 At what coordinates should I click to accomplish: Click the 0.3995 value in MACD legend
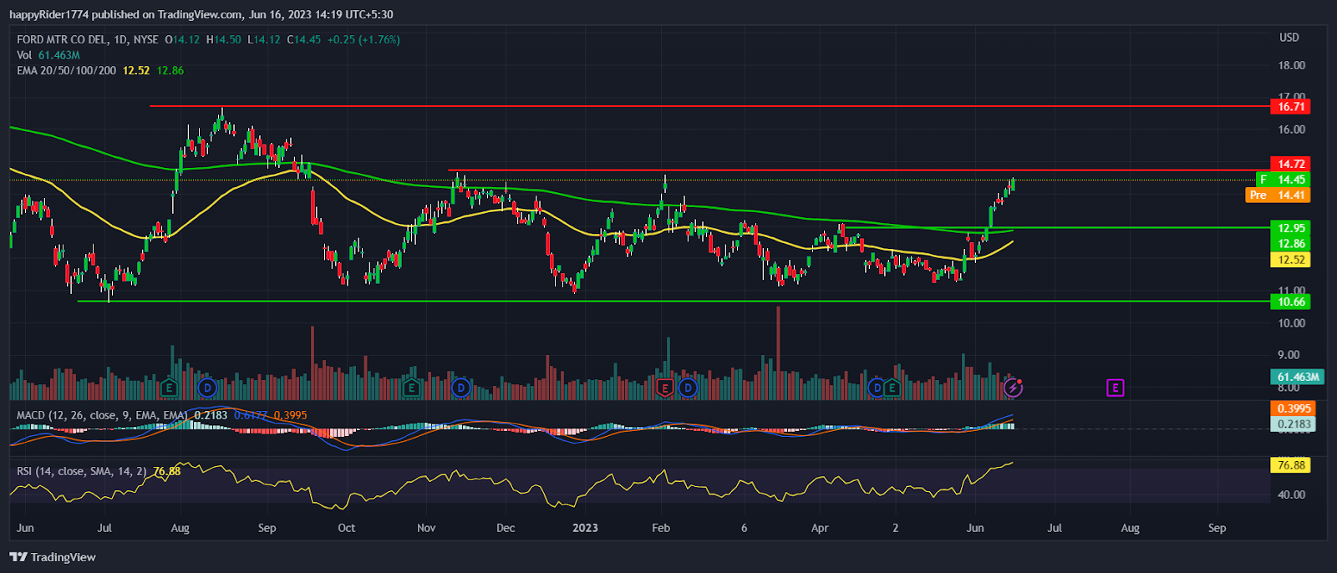coord(290,415)
